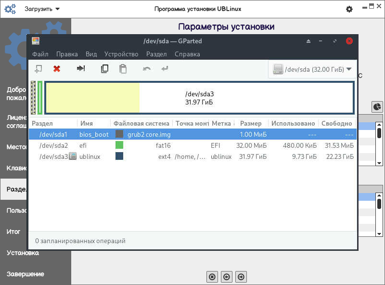Click the Copy partition icon
This screenshot has height=285, width=385.
click(104, 69)
